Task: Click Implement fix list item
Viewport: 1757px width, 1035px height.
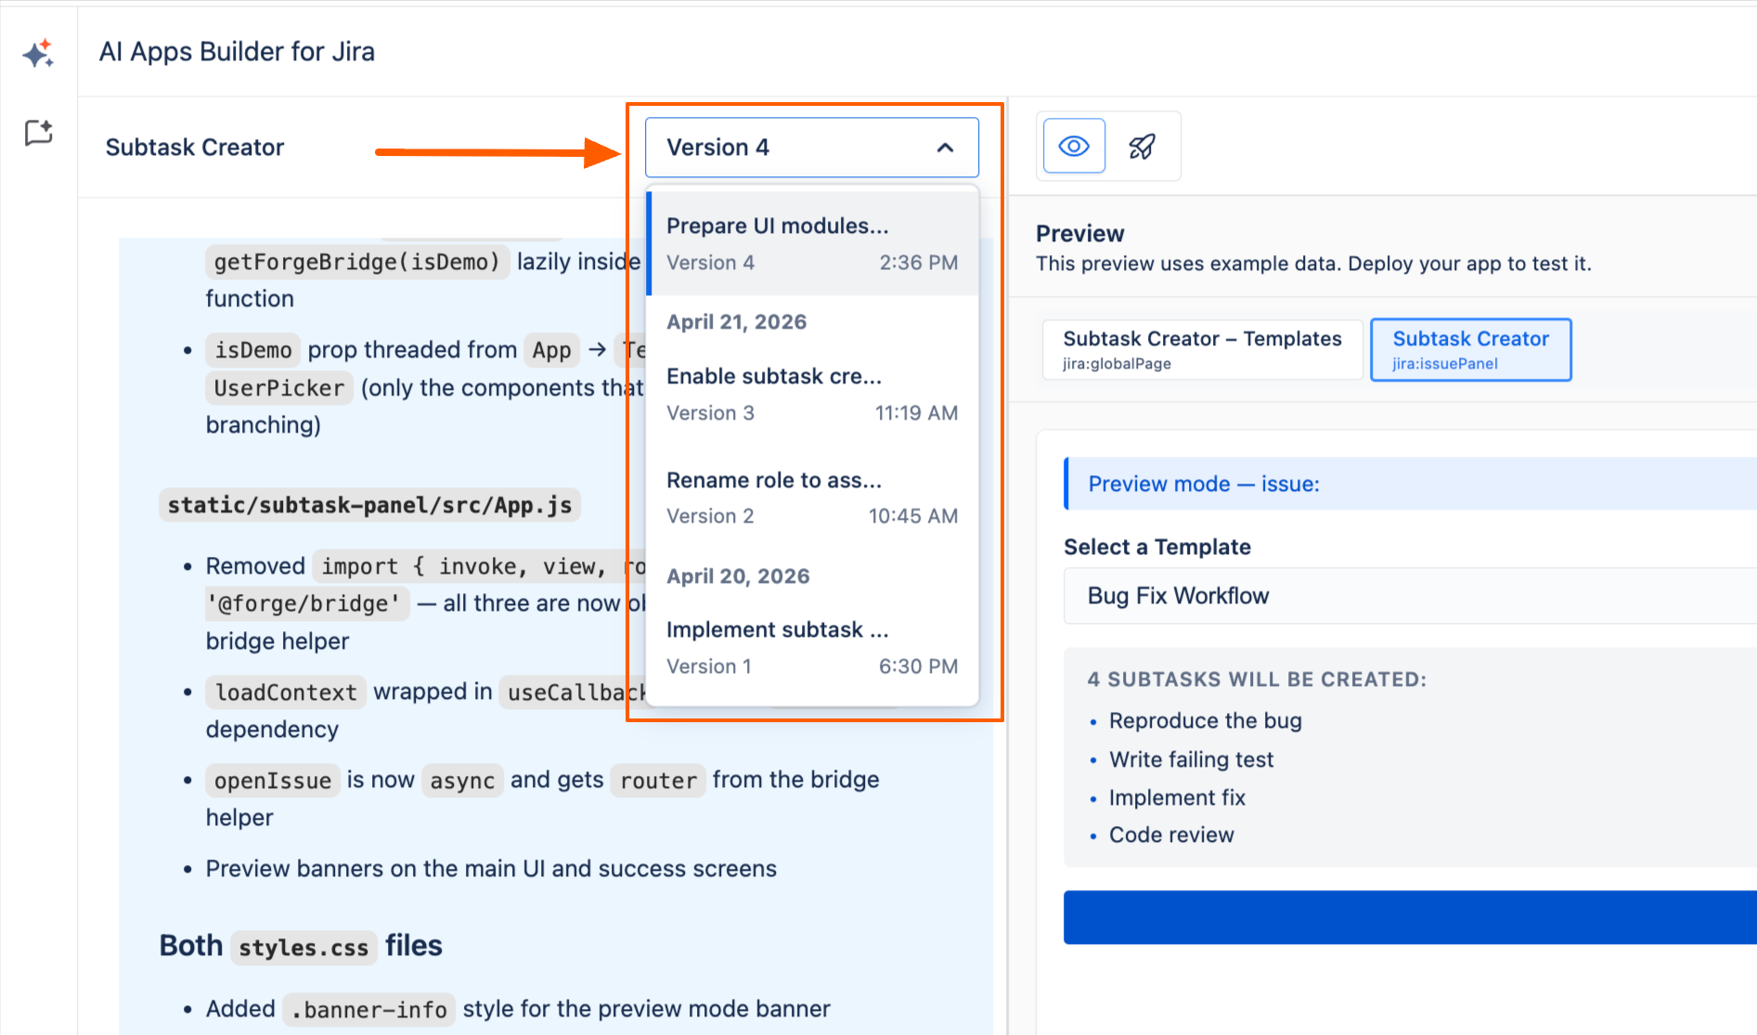Action: pos(1177,798)
